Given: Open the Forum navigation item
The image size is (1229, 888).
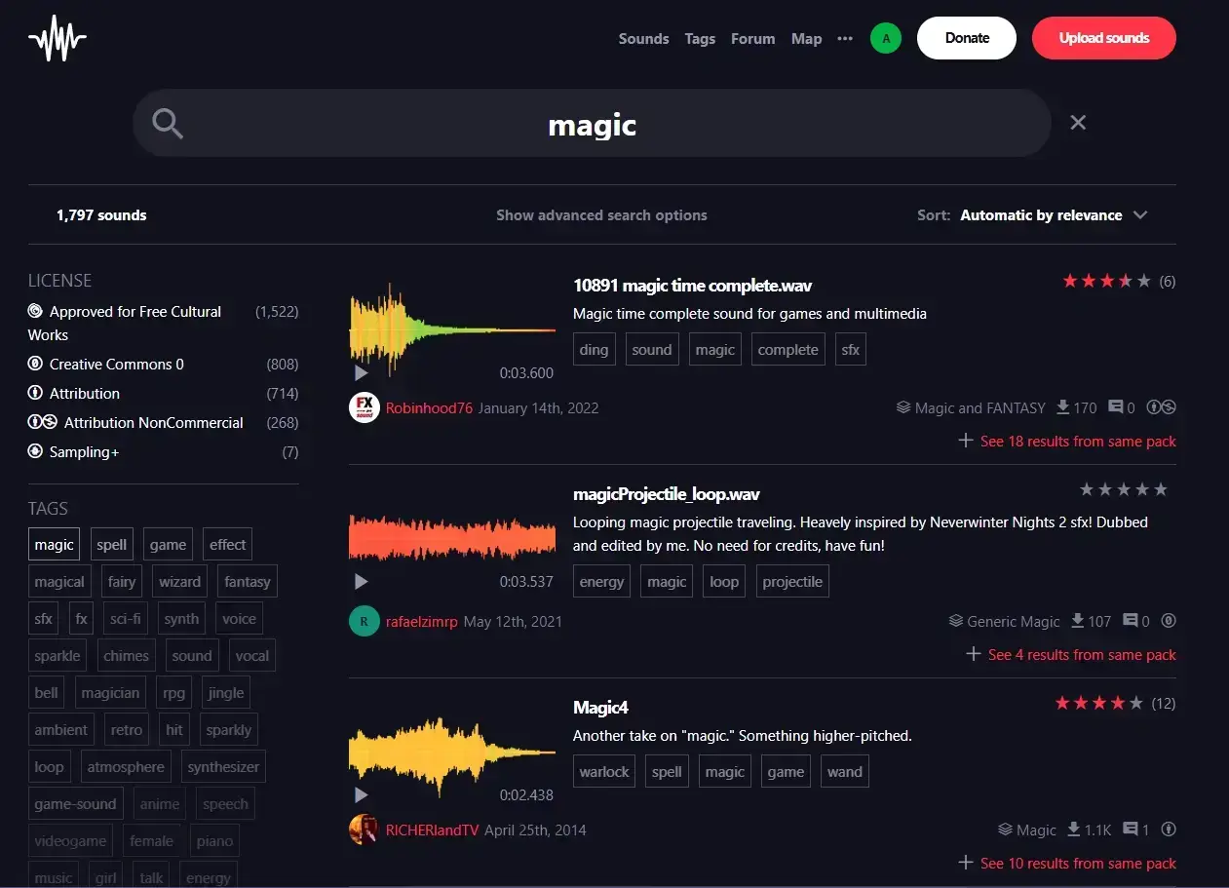Looking at the screenshot, I should coord(752,39).
